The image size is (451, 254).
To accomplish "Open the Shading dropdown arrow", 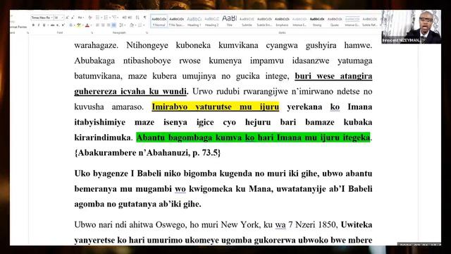I will 136,25.
